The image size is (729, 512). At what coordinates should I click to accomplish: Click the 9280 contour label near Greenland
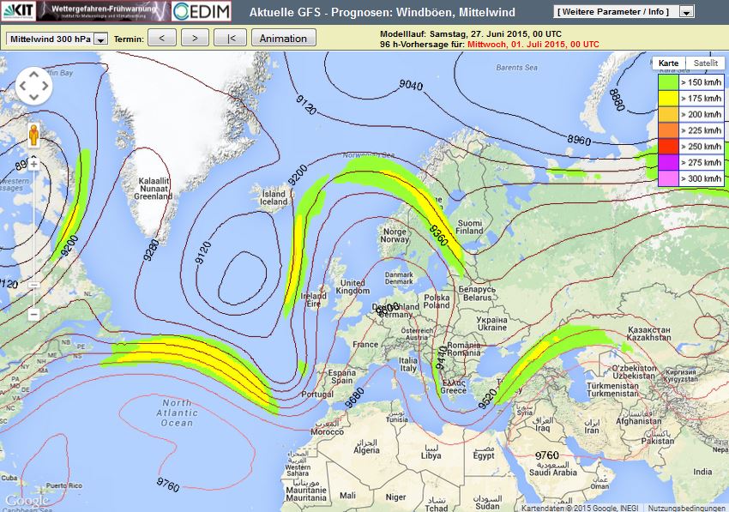pos(152,250)
